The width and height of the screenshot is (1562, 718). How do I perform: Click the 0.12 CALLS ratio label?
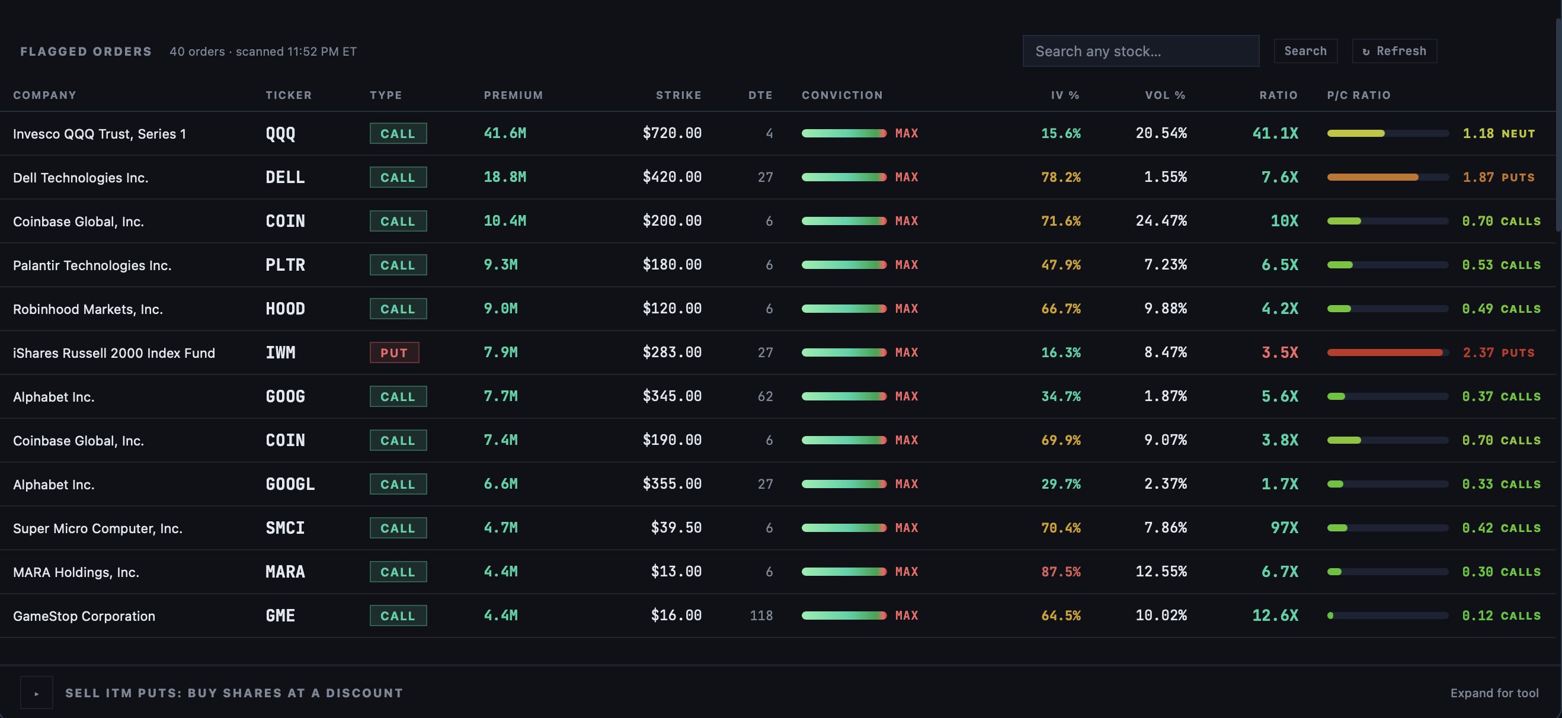pos(1501,616)
